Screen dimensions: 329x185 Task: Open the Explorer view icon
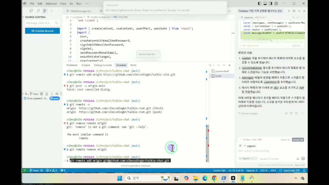tap(31, 11)
